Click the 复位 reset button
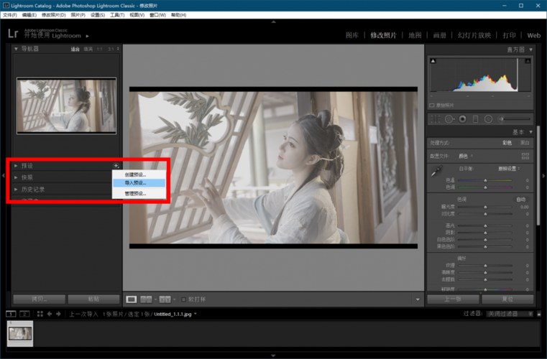Screen dimensions: 547x359 pyautogui.click(x=507, y=299)
